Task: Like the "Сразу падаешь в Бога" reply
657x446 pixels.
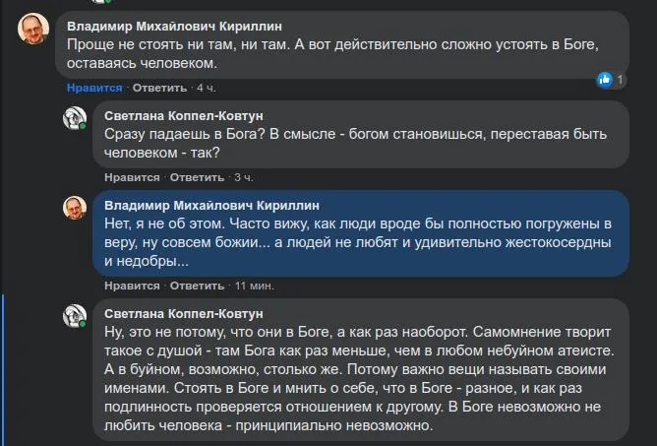Action: click(x=132, y=177)
